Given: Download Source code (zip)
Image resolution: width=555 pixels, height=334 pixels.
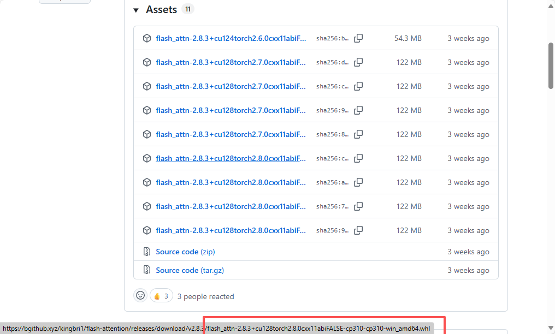Looking at the screenshot, I should click(x=178, y=252).
